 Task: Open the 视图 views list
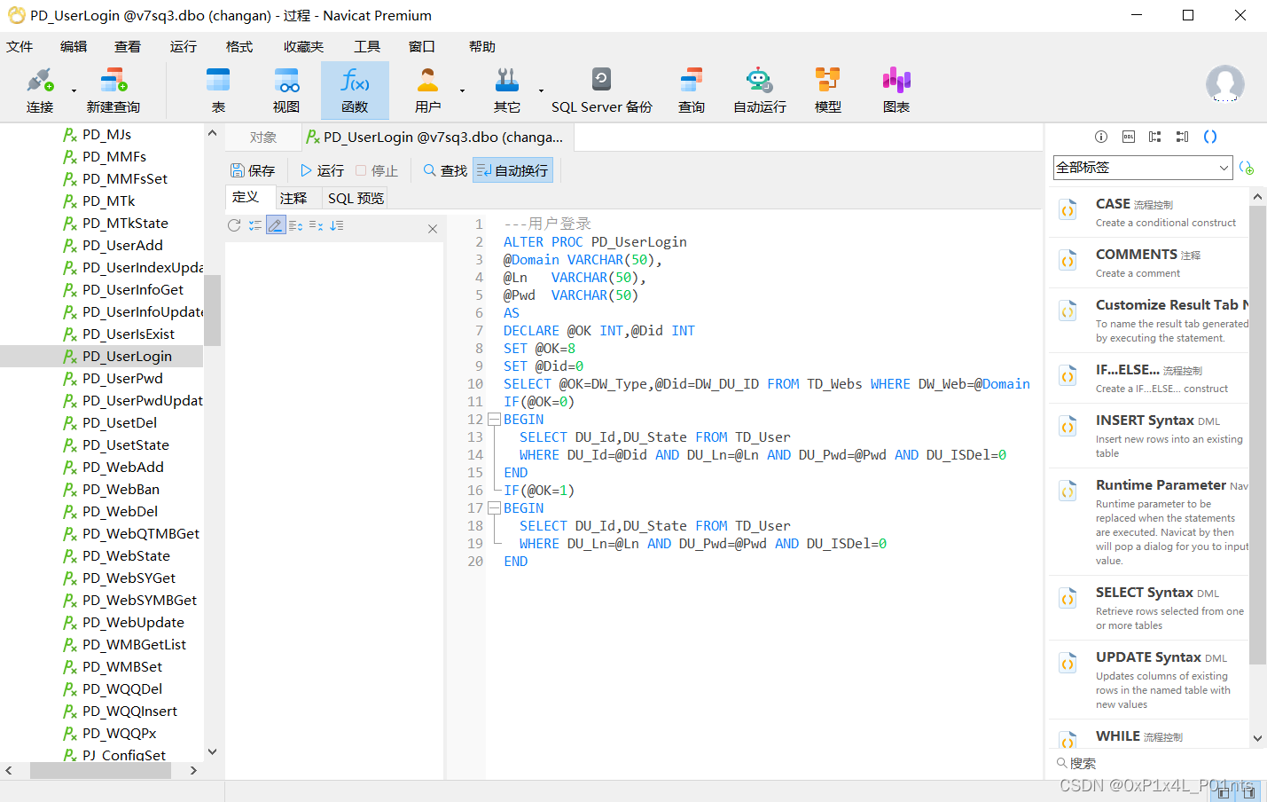click(286, 90)
